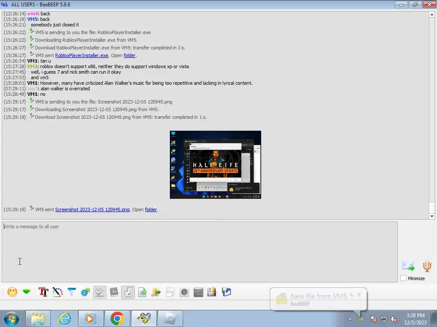This screenshot has width=437, height=327.
Task: Click VM2's message about roblox x86 support
Action: 108,66
